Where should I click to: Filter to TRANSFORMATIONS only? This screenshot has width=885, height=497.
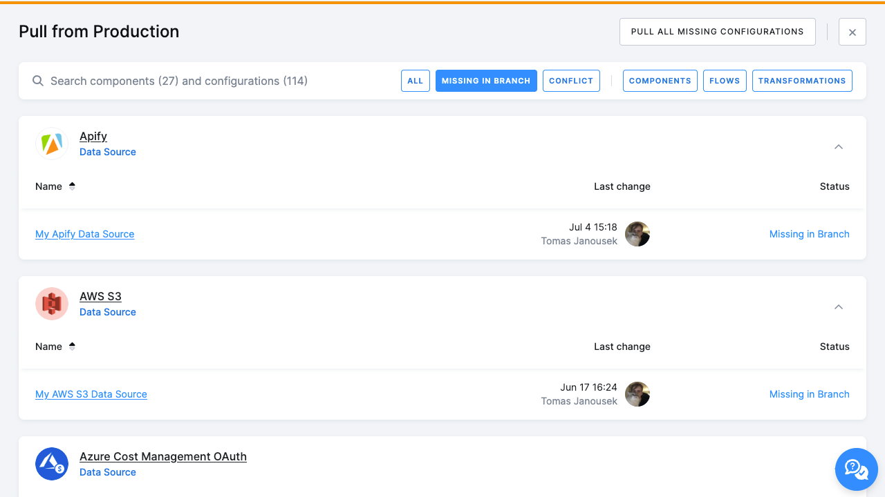[x=802, y=81]
